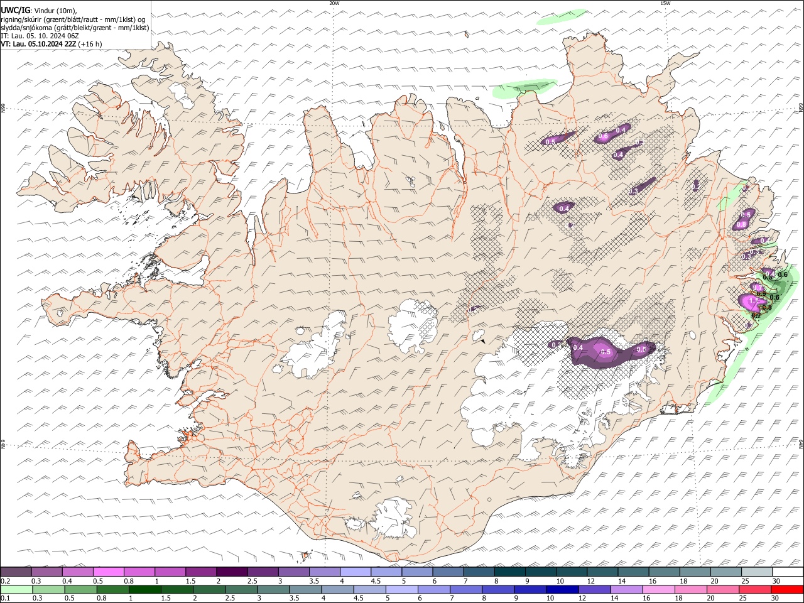Choose the lower legend swatch starting at 0.8
The image size is (804, 603).
112,590
